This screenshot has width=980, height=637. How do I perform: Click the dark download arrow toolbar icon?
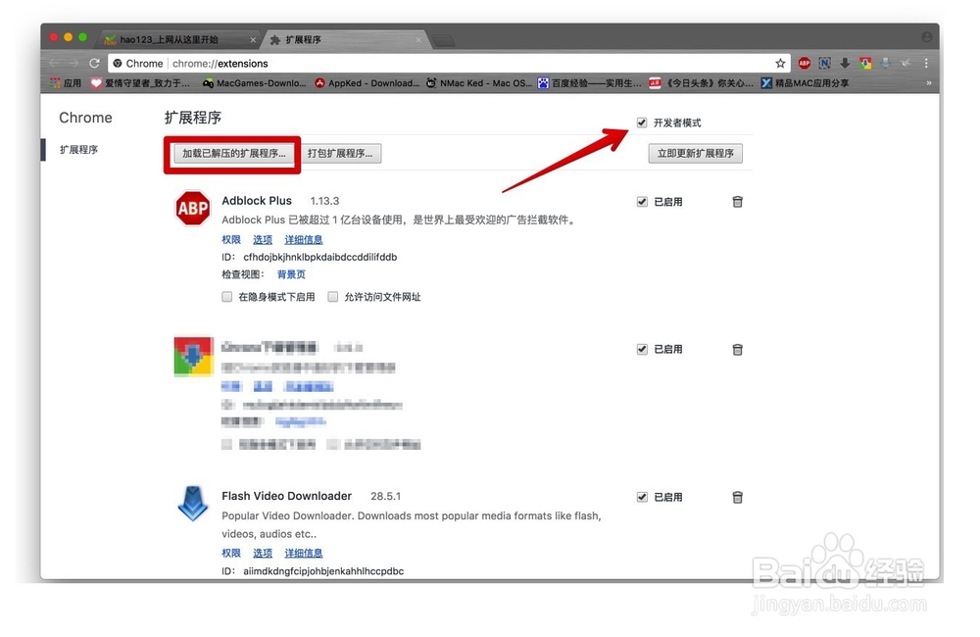click(x=845, y=63)
